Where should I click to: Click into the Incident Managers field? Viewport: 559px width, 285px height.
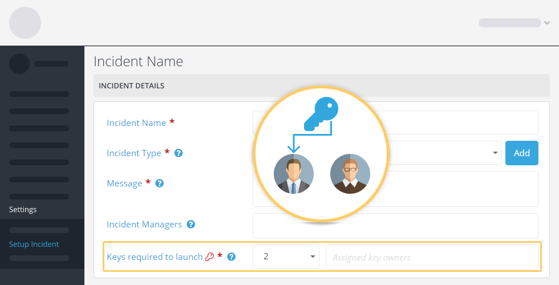[x=395, y=226]
